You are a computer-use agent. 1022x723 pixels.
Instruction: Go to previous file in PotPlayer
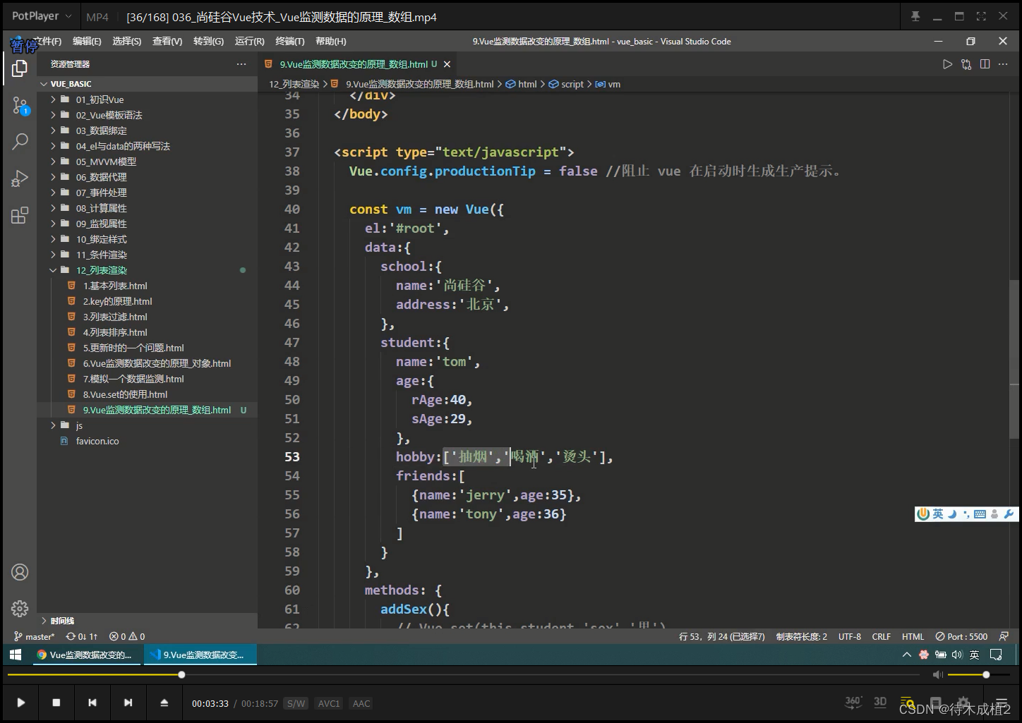pos(92,703)
